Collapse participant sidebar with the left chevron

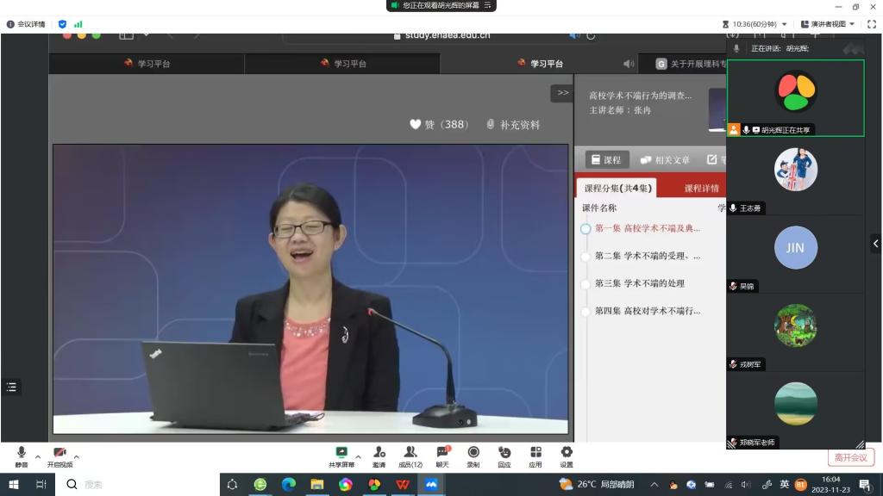coord(875,244)
